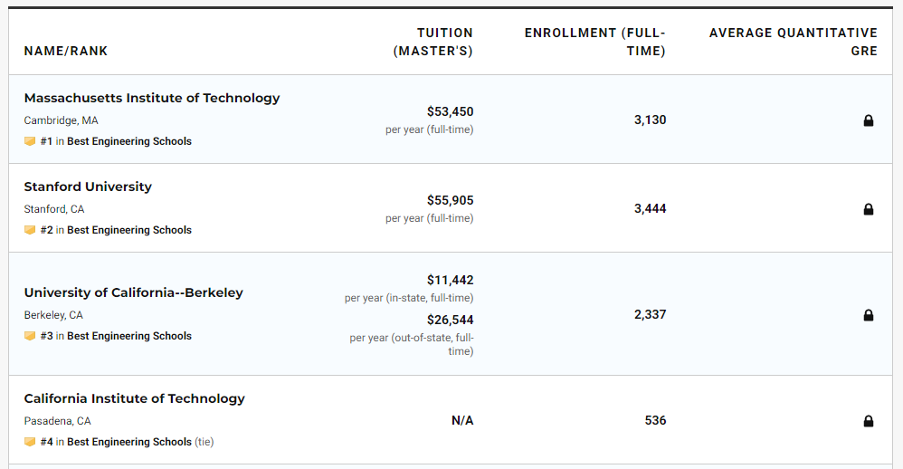
Task: Click Berkeley's #3 ranking badge icon
Action: 30,336
